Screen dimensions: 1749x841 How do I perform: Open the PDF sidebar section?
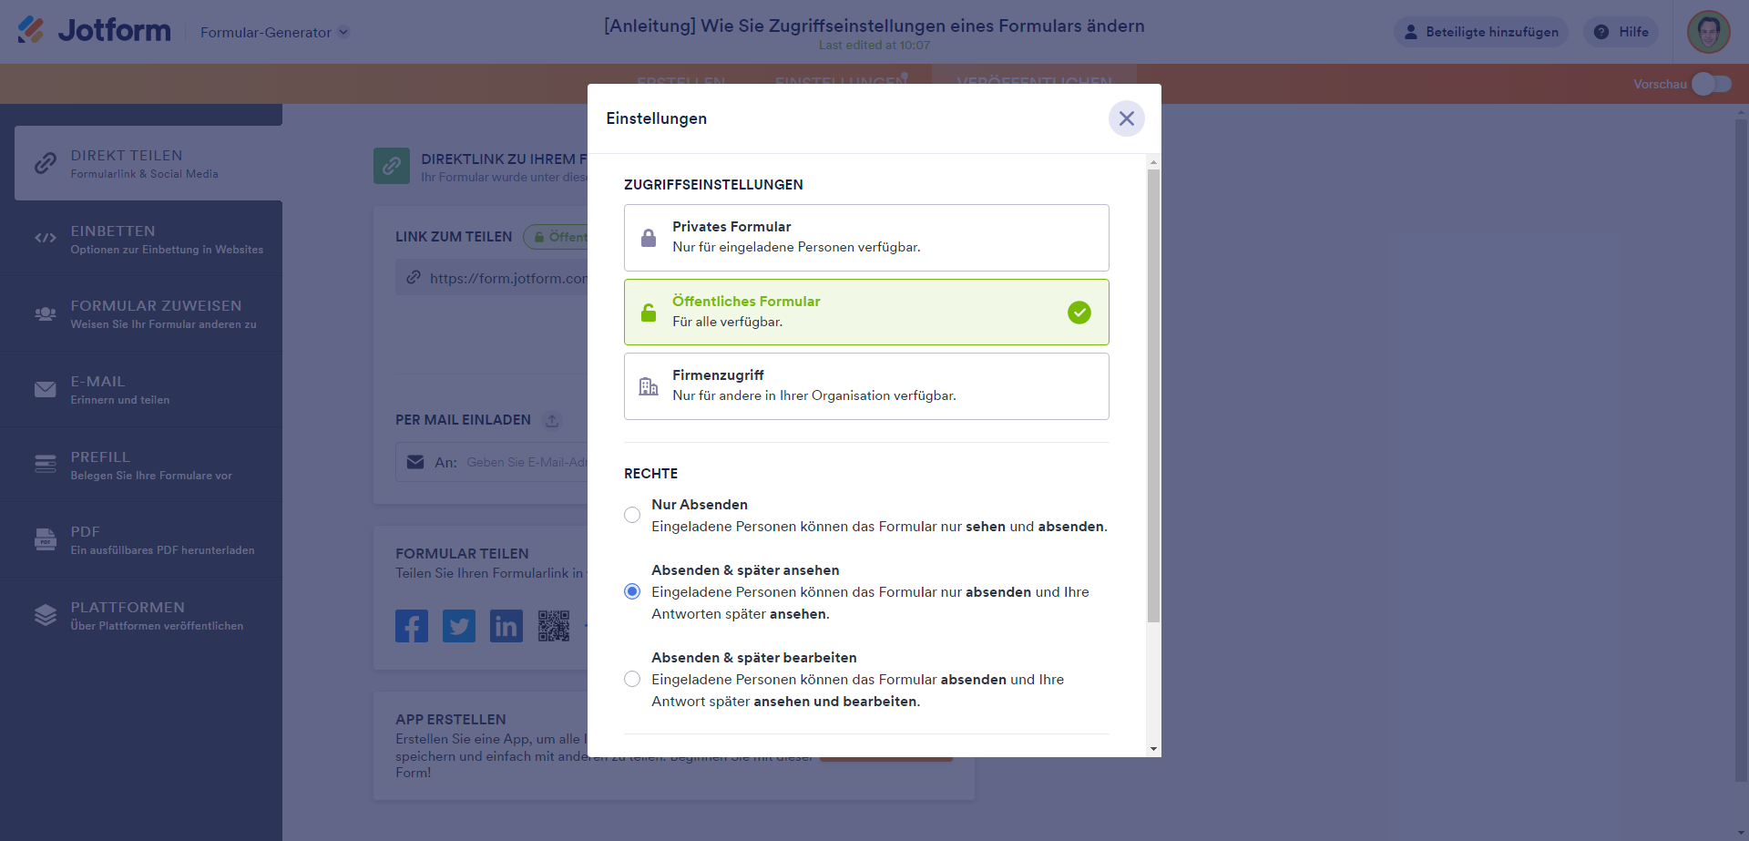point(141,540)
